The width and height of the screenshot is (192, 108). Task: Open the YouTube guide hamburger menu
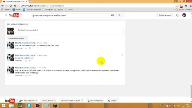(6, 15)
